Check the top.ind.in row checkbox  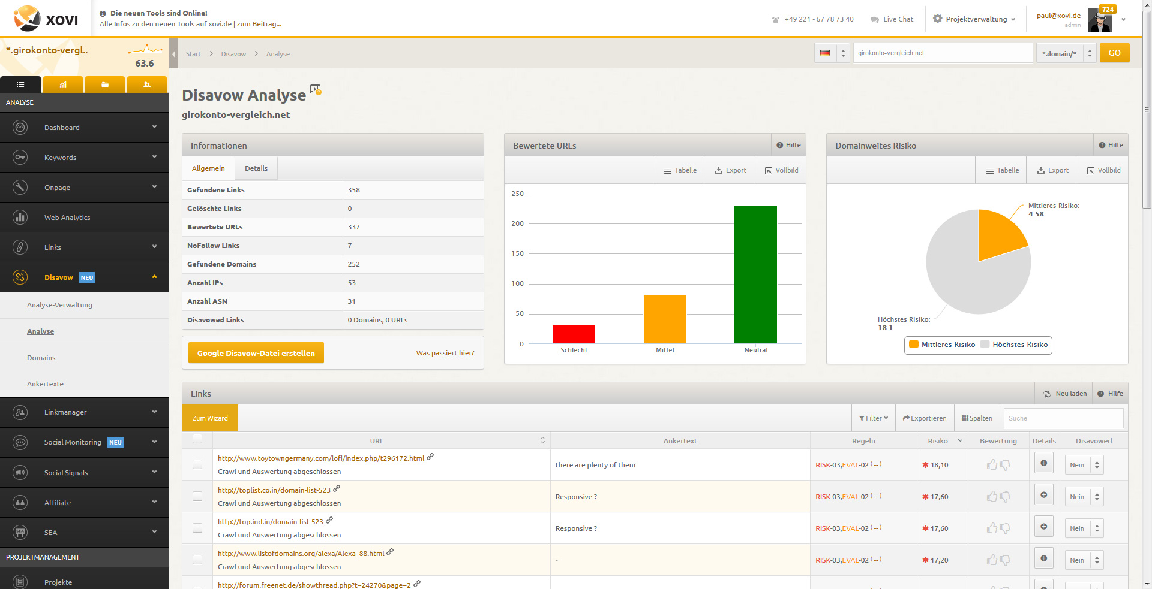coord(197,528)
